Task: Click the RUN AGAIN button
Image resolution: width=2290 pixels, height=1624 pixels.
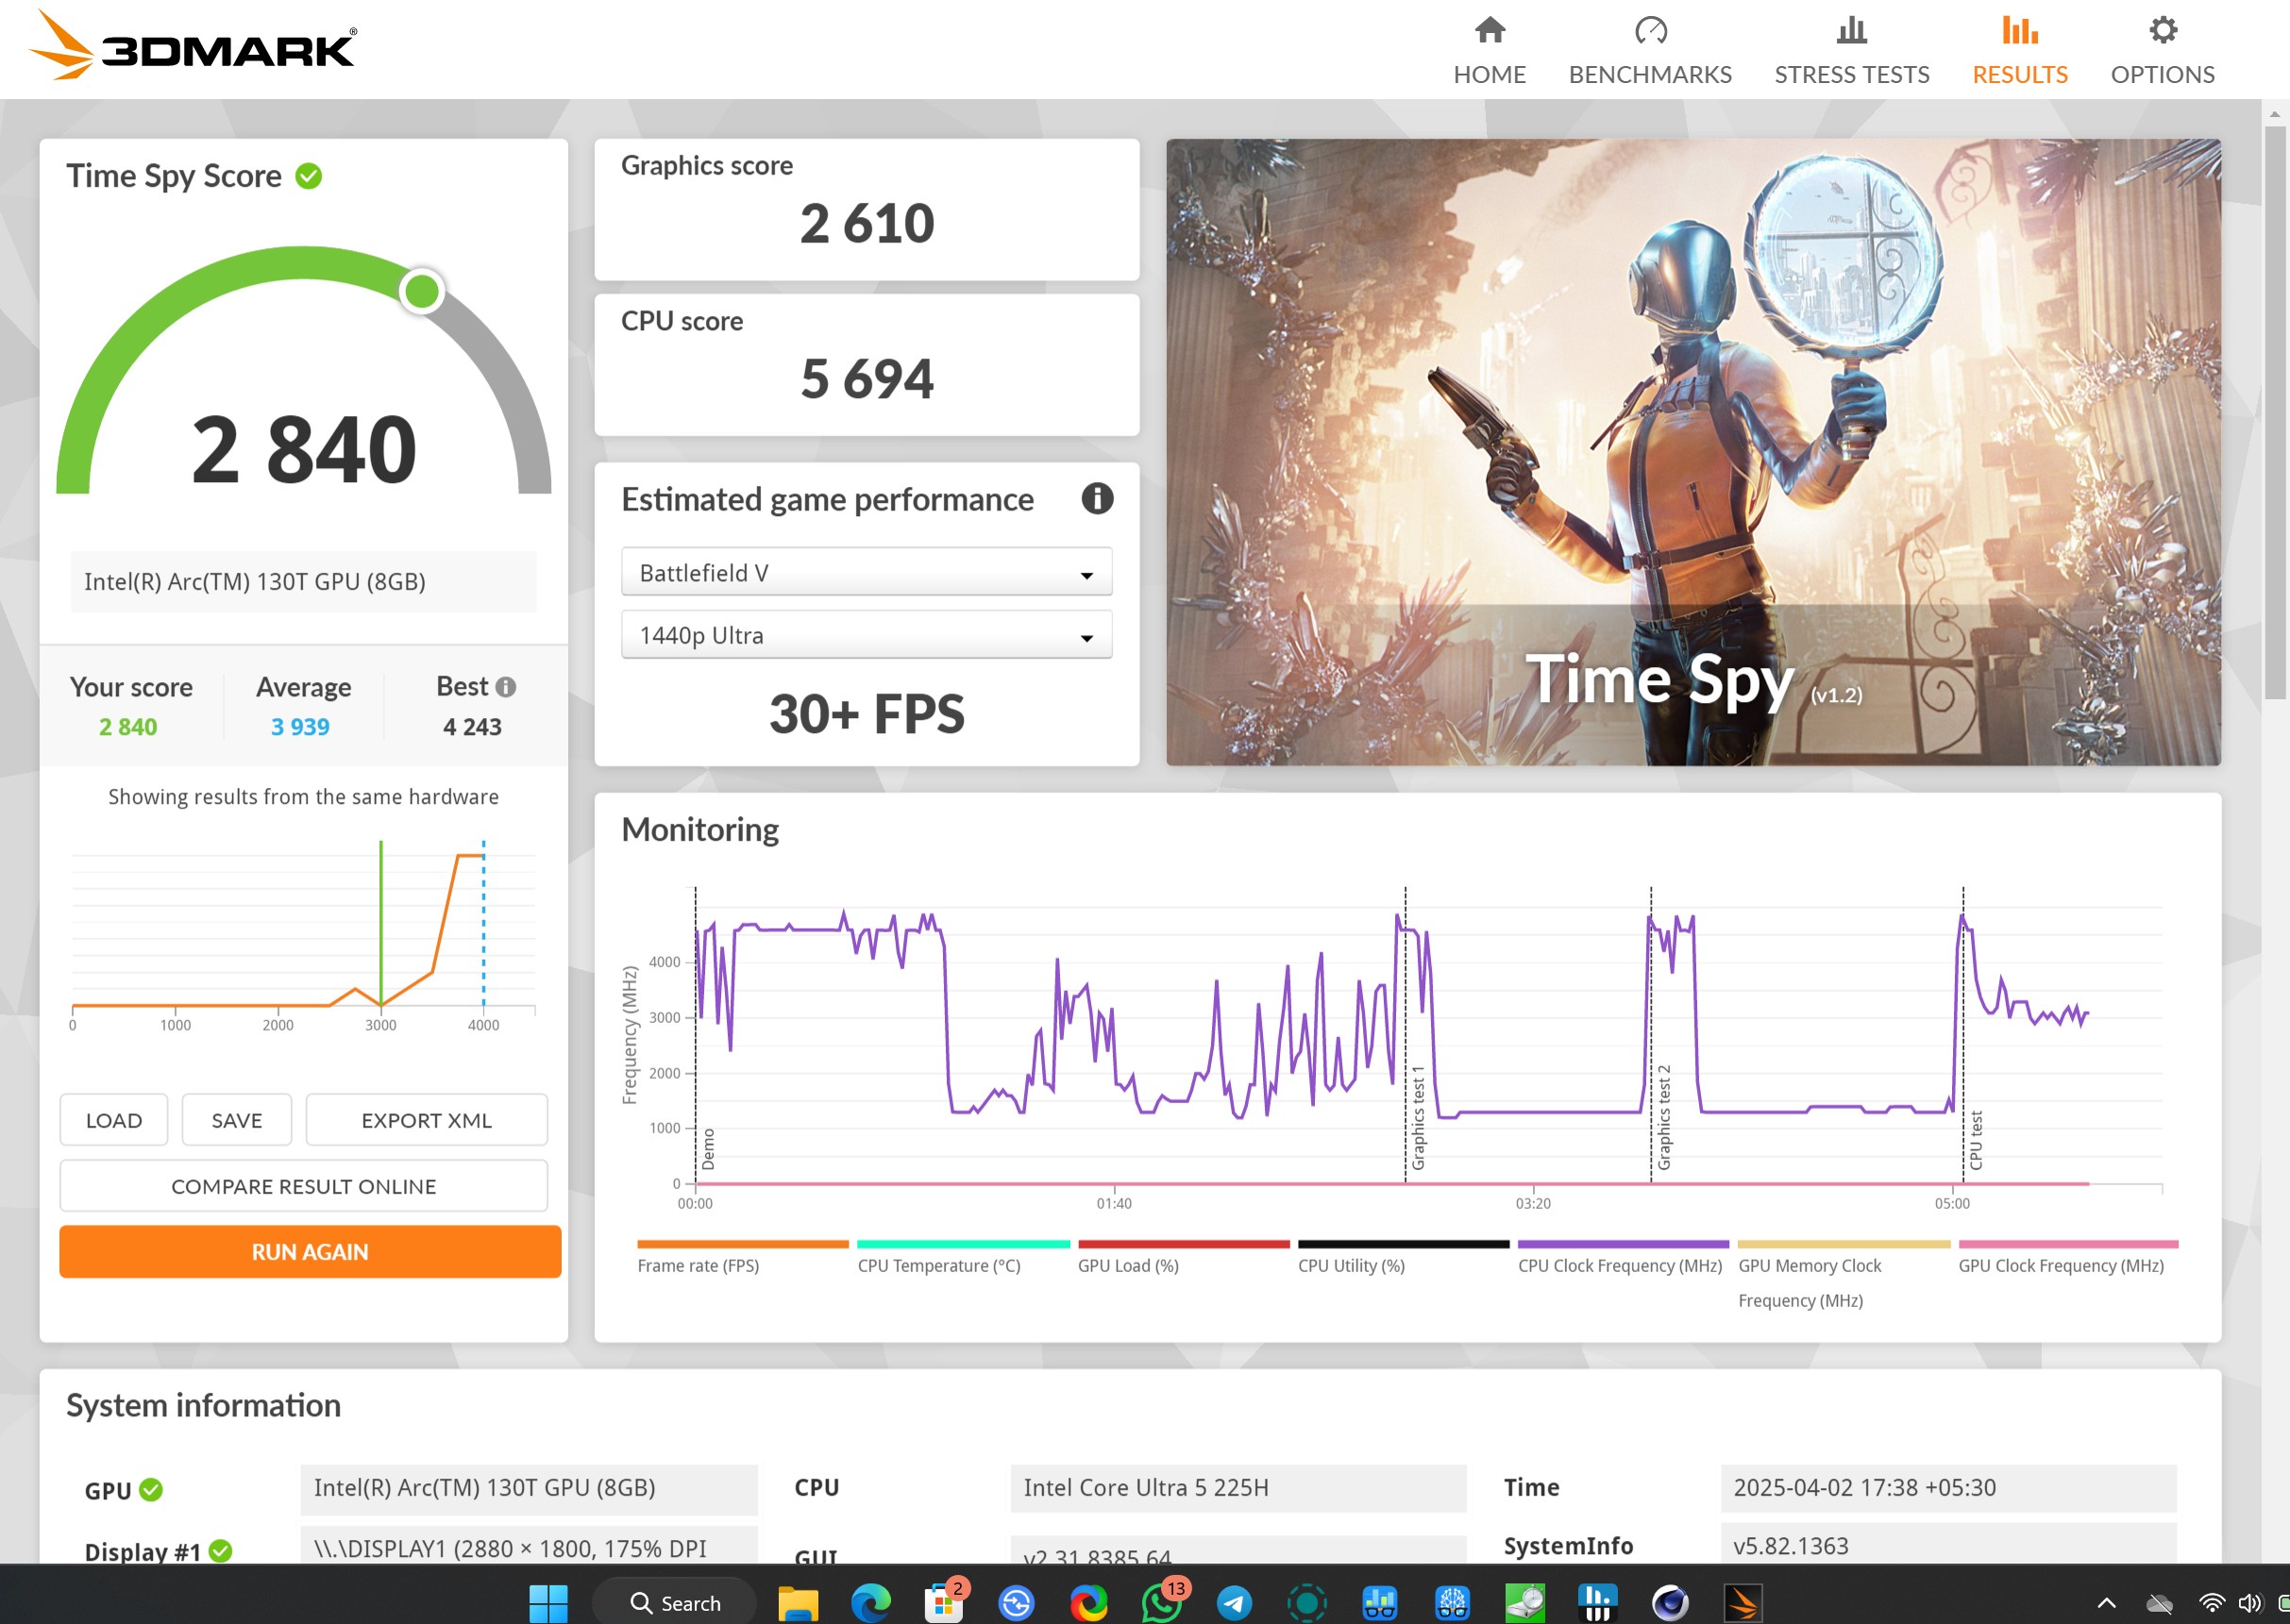Action: click(309, 1252)
